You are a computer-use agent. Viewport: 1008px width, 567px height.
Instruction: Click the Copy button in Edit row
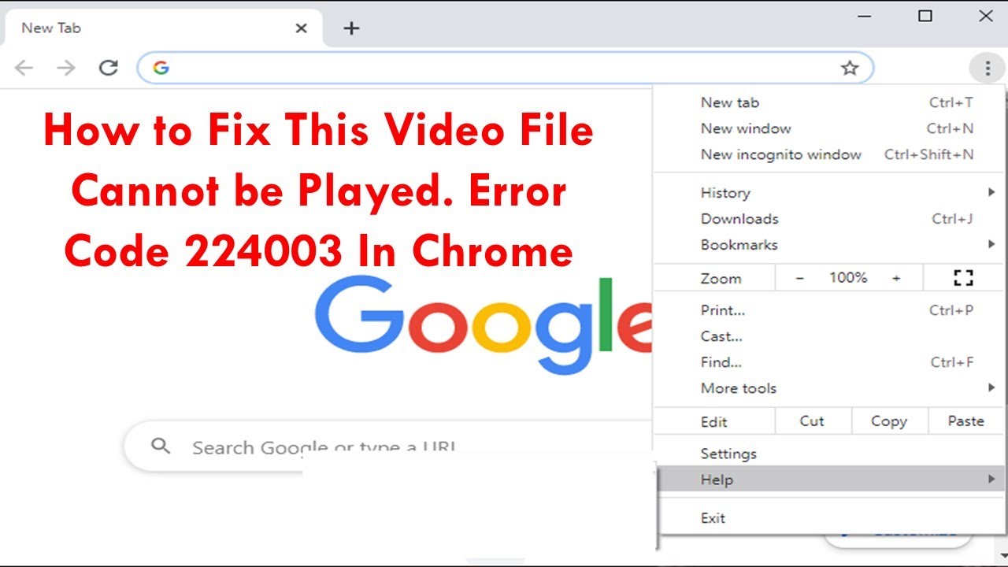pyautogui.click(x=889, y=421)
